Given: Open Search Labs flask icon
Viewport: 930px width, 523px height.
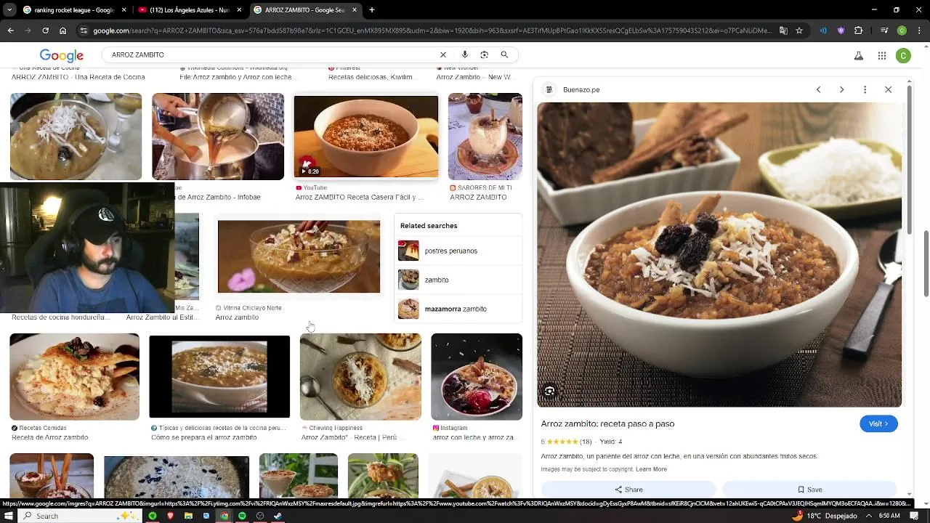Looking at the screenshot, I should click(858, 55).
